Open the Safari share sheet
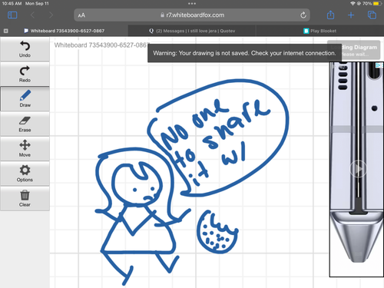Viewport: 384px width, 288px height. (x=330, y=15)
